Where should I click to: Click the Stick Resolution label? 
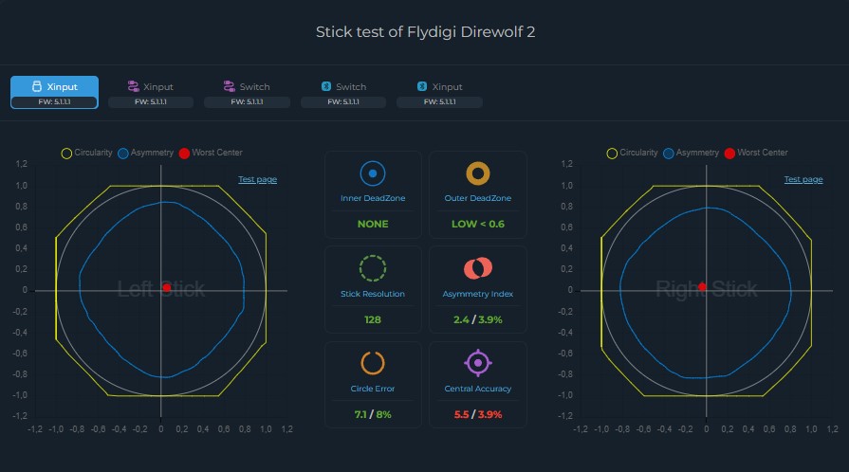coord(373,294)
